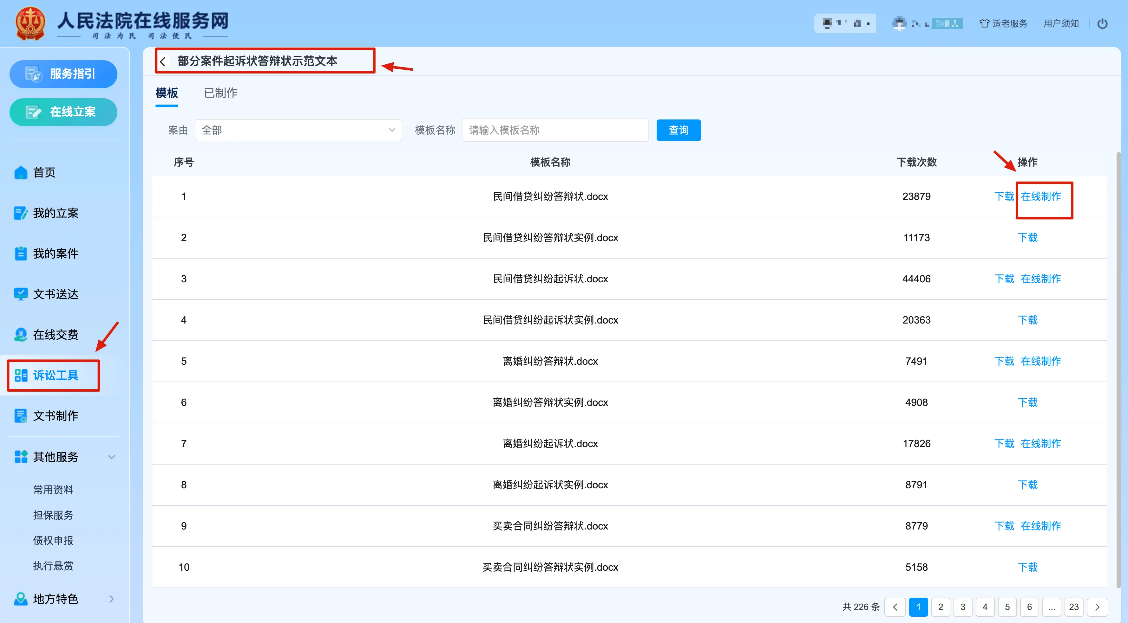Screen dimensions: 1128x623
Task: Click the 诉讼工具 grid icon
Action: pyautogui.click(x=21, y=376)
